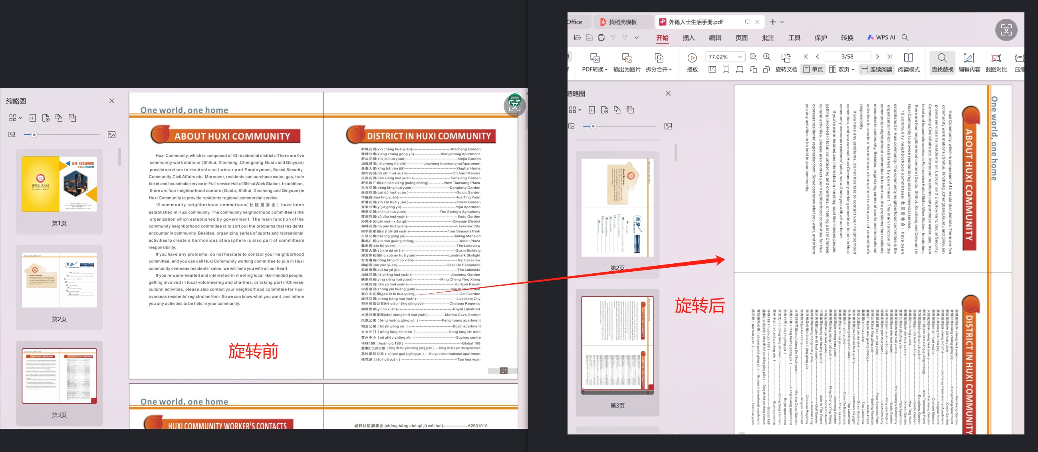The width and height of the screenshot is (1038, 452).
Task: Open zoom percentage 77.02% dropdown
Action: click(740, 57)
